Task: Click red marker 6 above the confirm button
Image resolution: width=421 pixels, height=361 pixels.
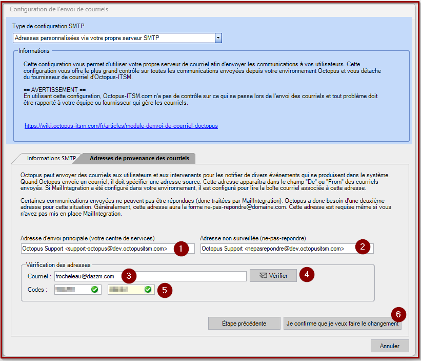Action: (398, 313)
